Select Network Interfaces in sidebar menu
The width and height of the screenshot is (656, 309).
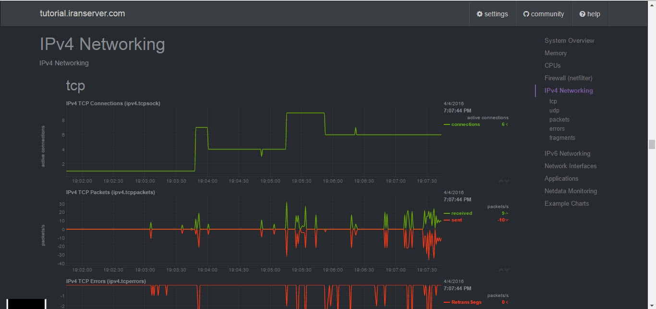click(570, 166)
